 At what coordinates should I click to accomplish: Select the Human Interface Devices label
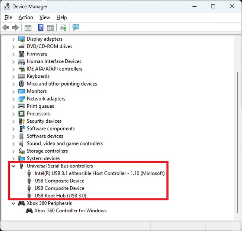pos(54,61)
